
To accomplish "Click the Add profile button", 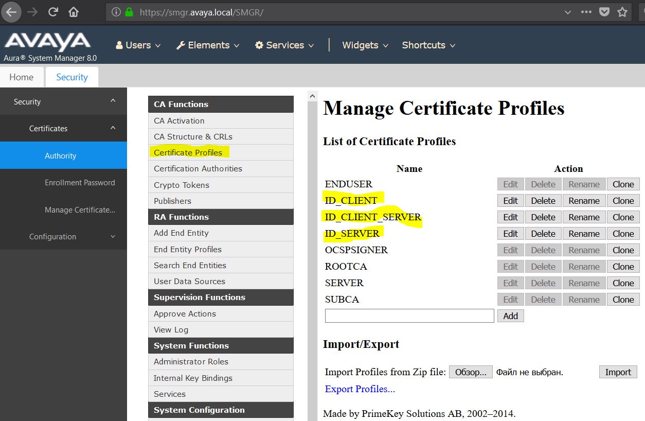I will (510, 316).
